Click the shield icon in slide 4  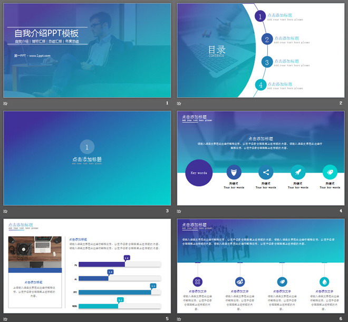click(234, 172)
